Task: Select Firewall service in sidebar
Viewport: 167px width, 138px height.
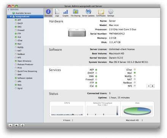Action: click(x=21, y=30)
